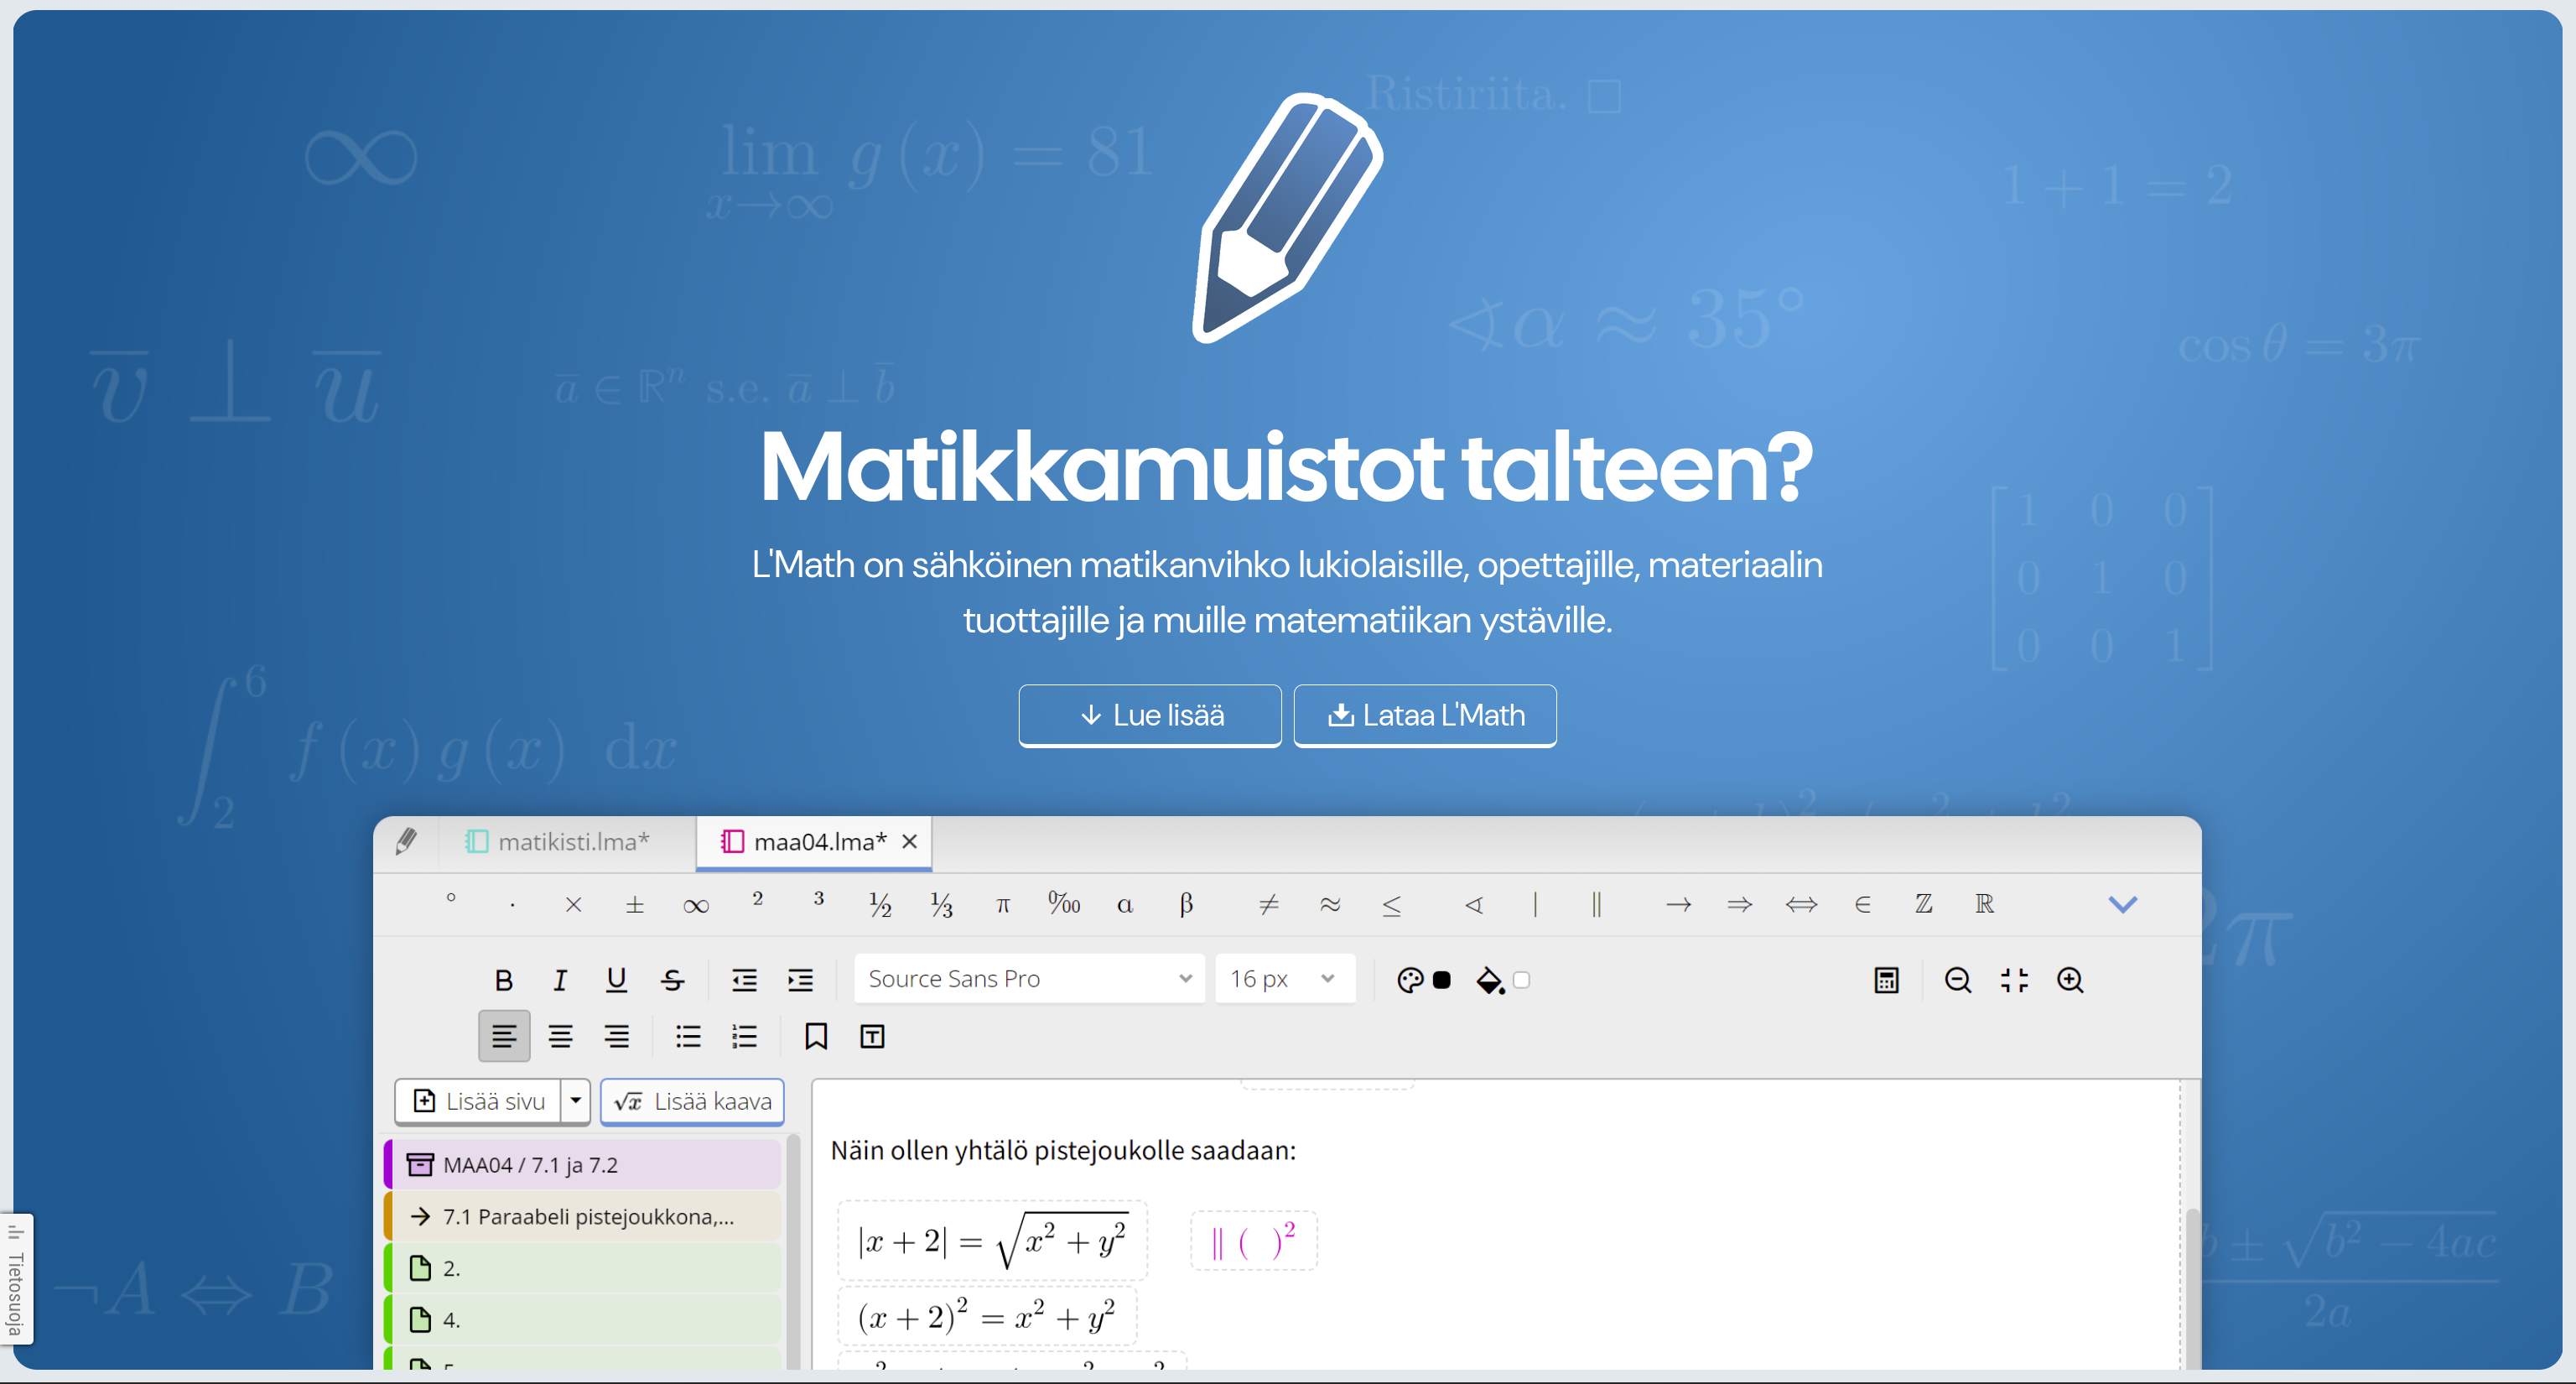The height and width of the screenshot is (1384, 2576).
Task: Align text left
Action: [x=504, y=1036]
